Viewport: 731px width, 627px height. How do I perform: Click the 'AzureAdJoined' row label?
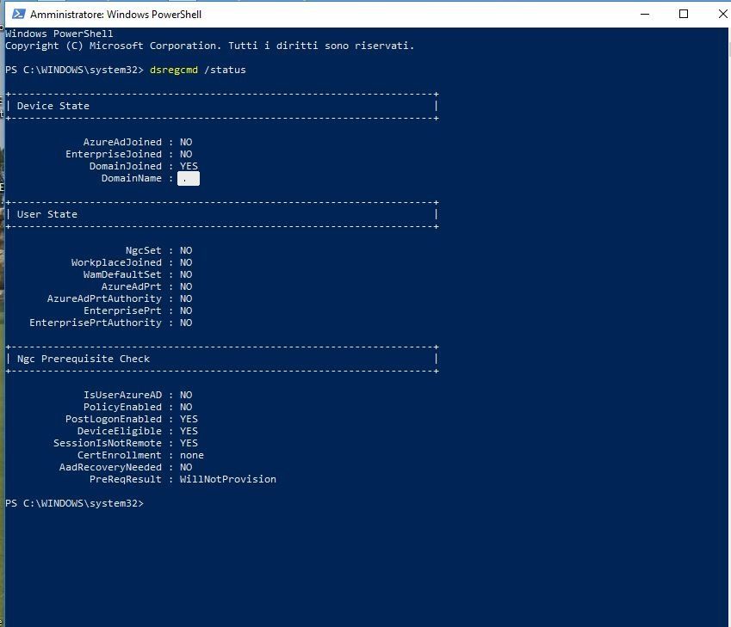[x=122, y=142]
